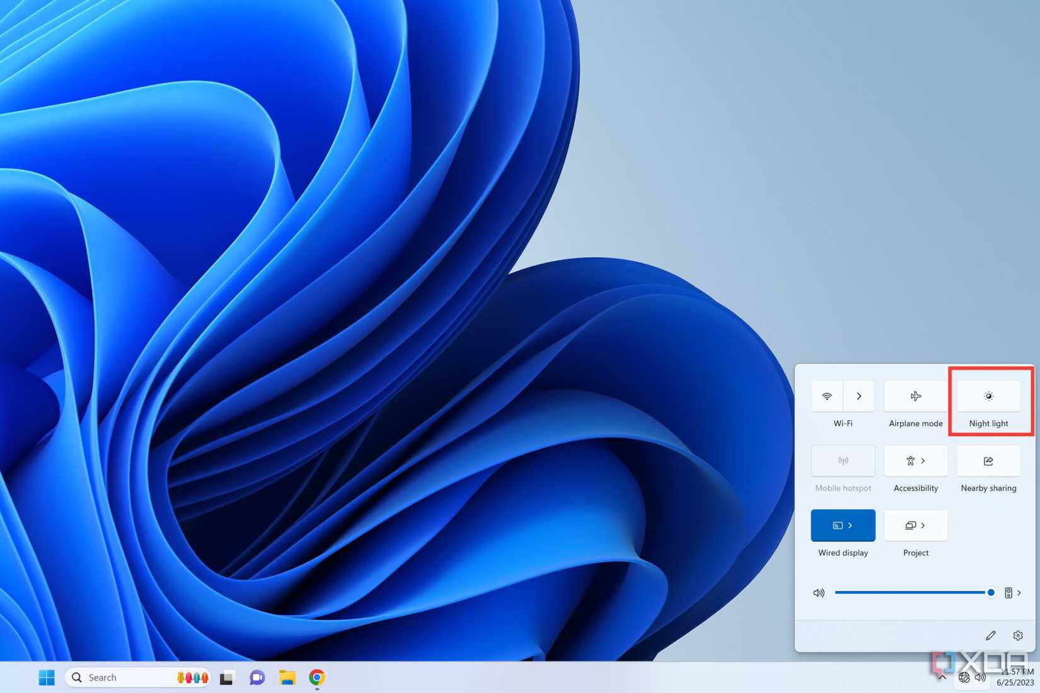Expand the Wi-Fi networks chevron
The image size is (1040, 693).
tap(859, 396)
